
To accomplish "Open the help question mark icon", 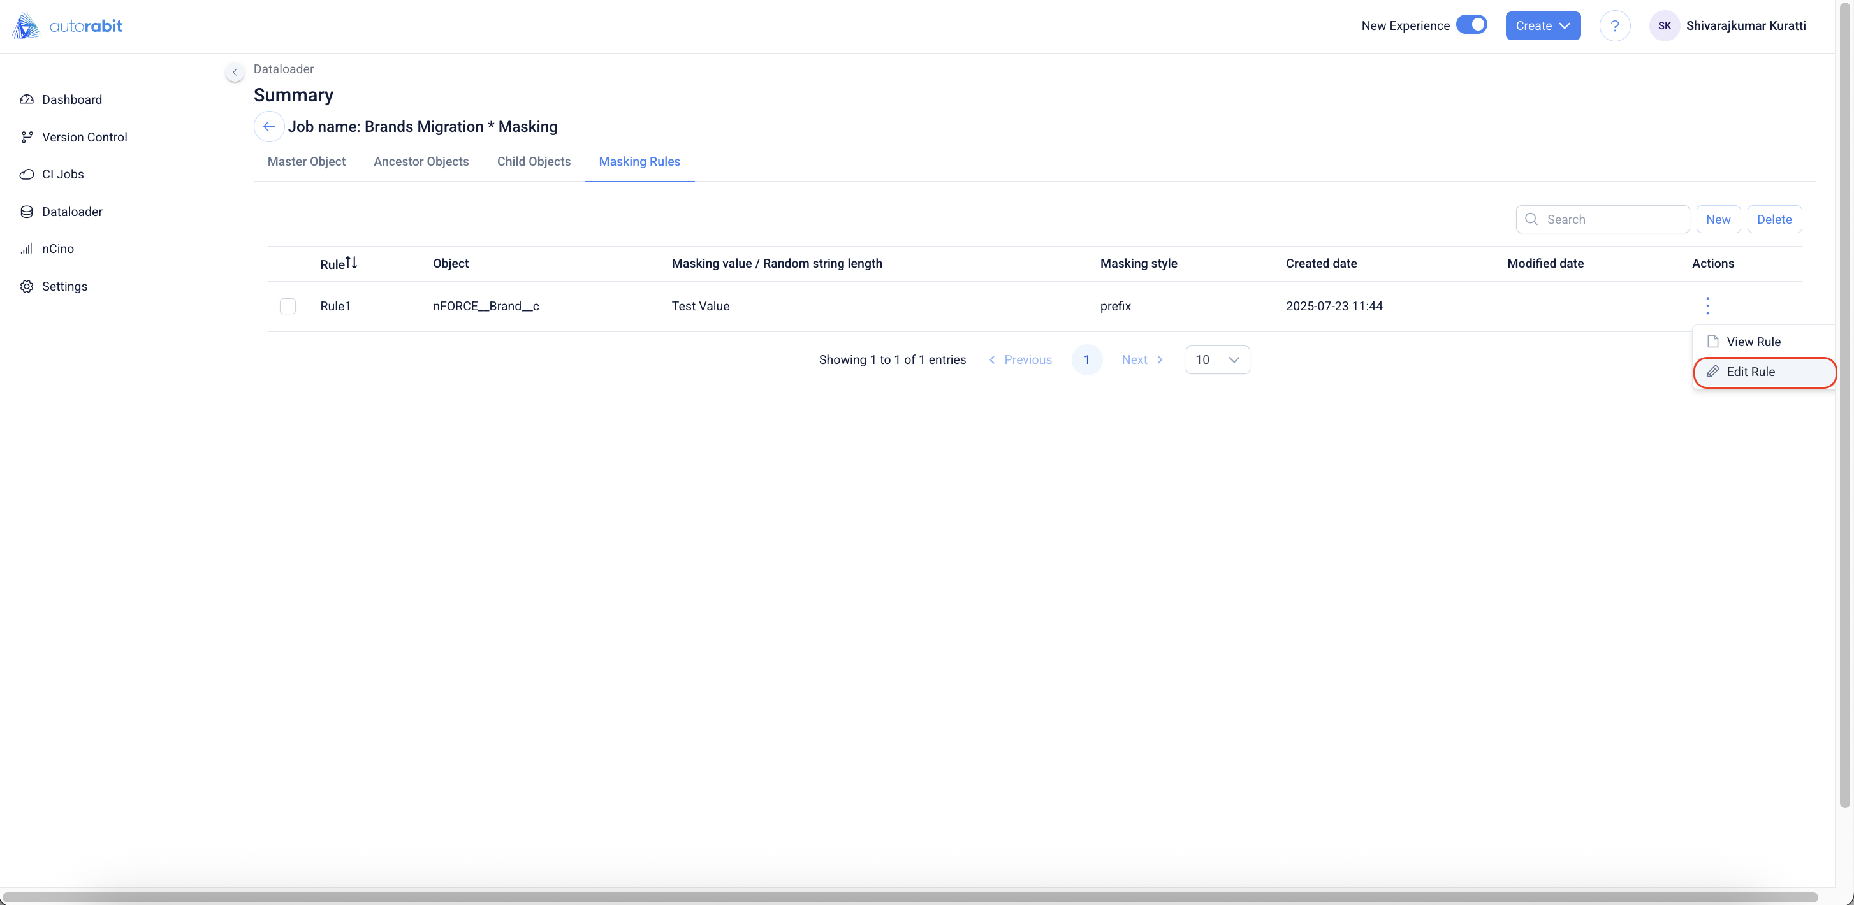I will [1614, 26].
